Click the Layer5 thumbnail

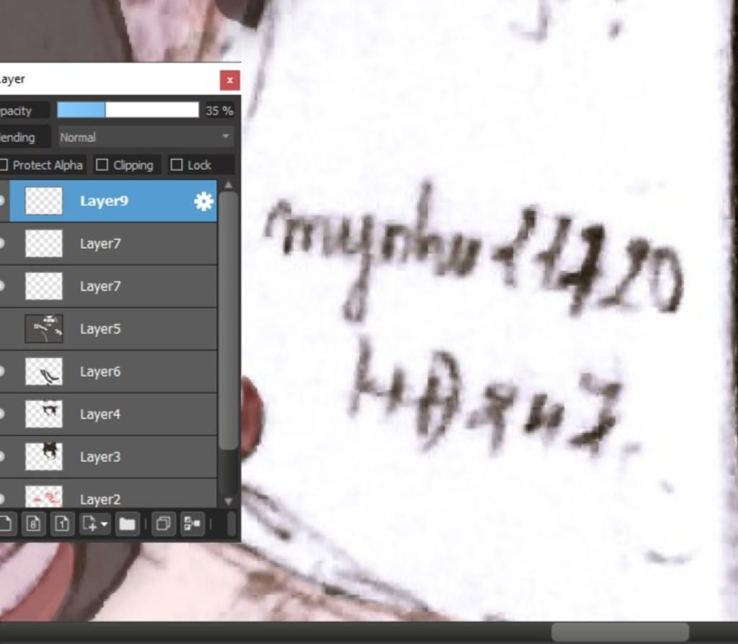coord(44,328)
